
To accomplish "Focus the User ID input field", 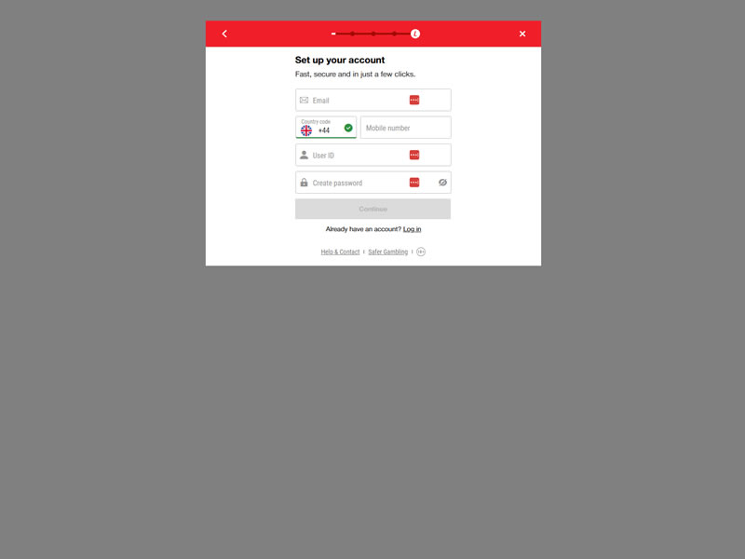I will (373, 155).
